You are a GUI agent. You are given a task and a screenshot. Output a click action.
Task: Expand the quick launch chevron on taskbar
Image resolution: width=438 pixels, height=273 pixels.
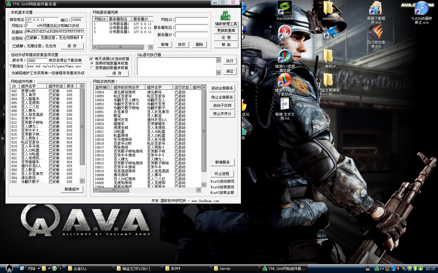(61, 268)
